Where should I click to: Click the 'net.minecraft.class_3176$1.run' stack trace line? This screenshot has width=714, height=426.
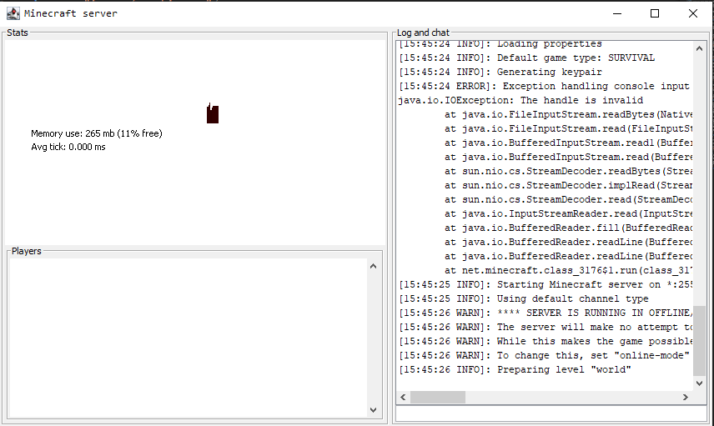569,270
